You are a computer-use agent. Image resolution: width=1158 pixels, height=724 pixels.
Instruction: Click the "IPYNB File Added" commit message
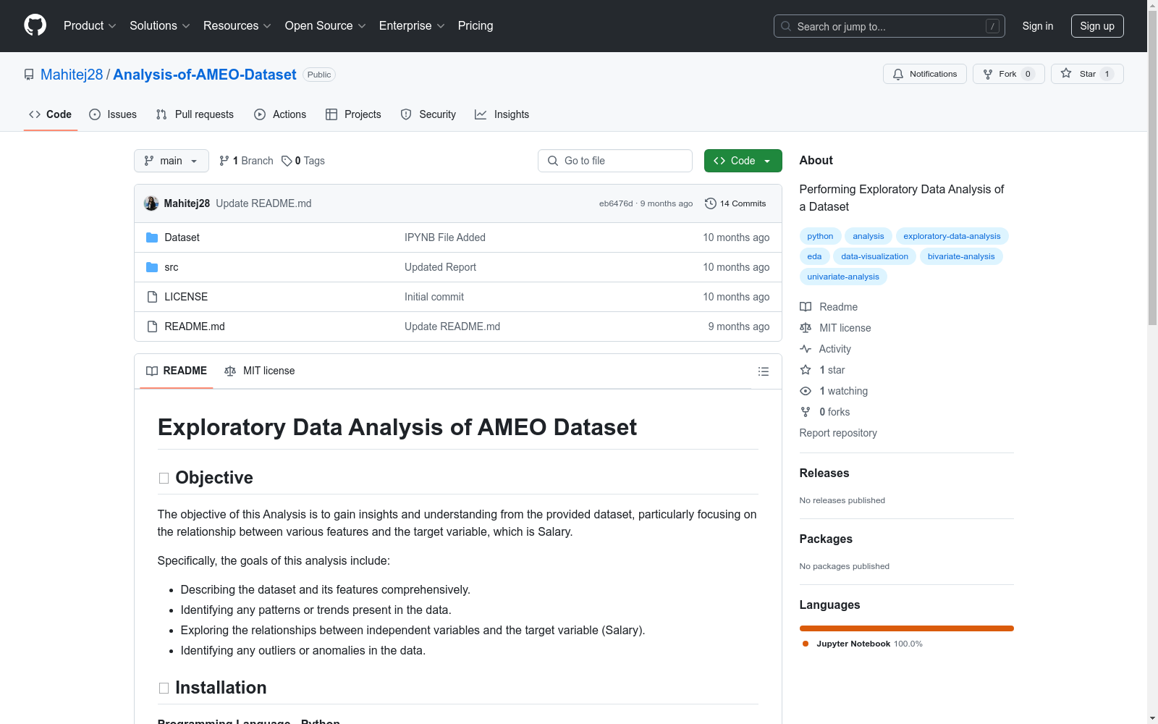coord(445,237)
